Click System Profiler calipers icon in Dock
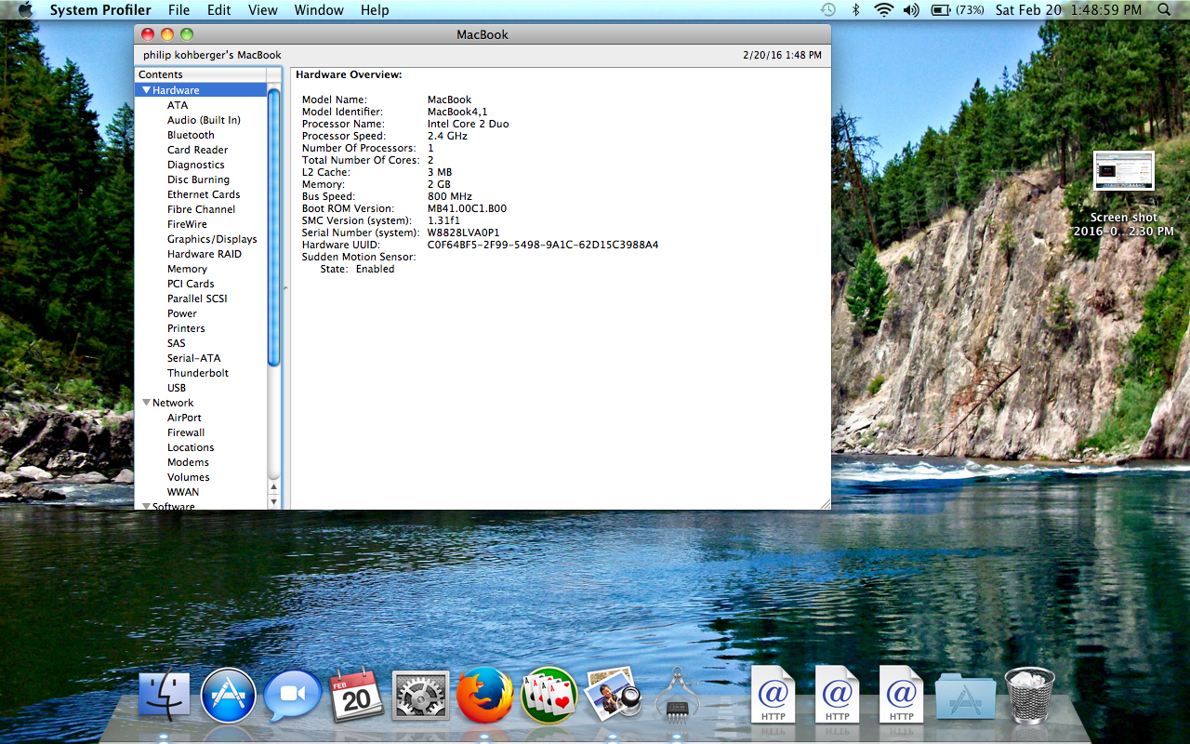 (x=677, y=696)
